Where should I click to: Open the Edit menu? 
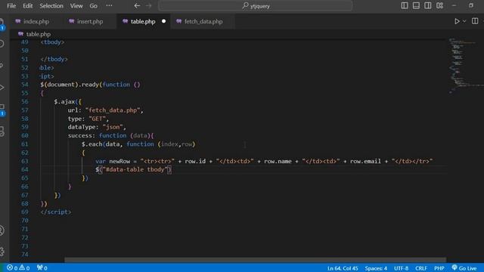pos(27,6)
